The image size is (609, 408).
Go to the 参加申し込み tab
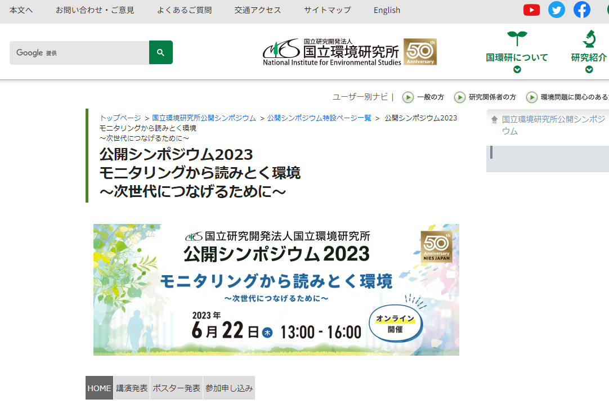click(229, 388)
